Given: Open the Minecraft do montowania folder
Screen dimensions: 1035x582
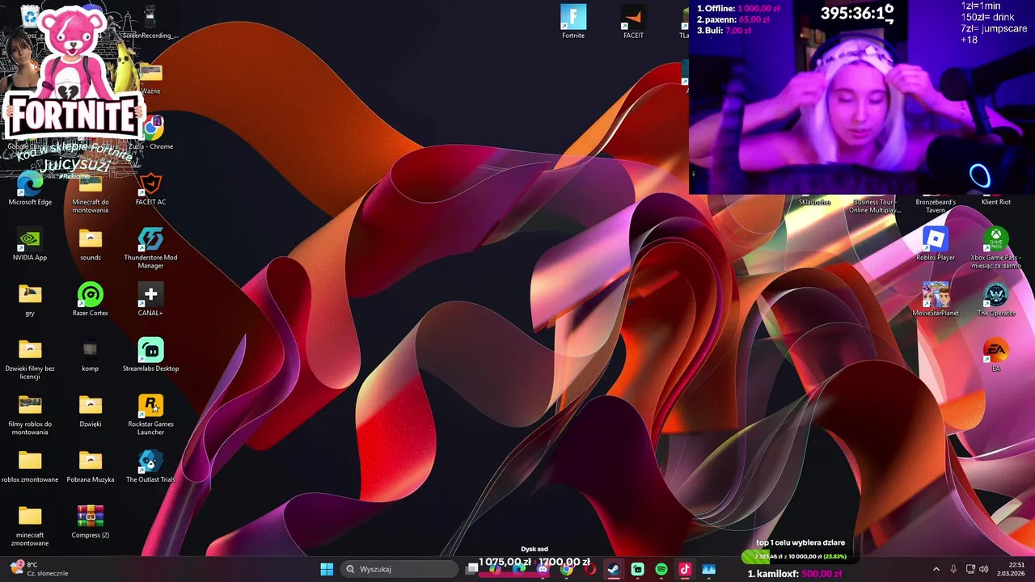Looking at the screenshot, I should click(x=91, y=192).
